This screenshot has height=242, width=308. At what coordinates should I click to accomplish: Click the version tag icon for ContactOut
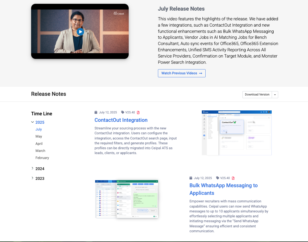[122, 112]
